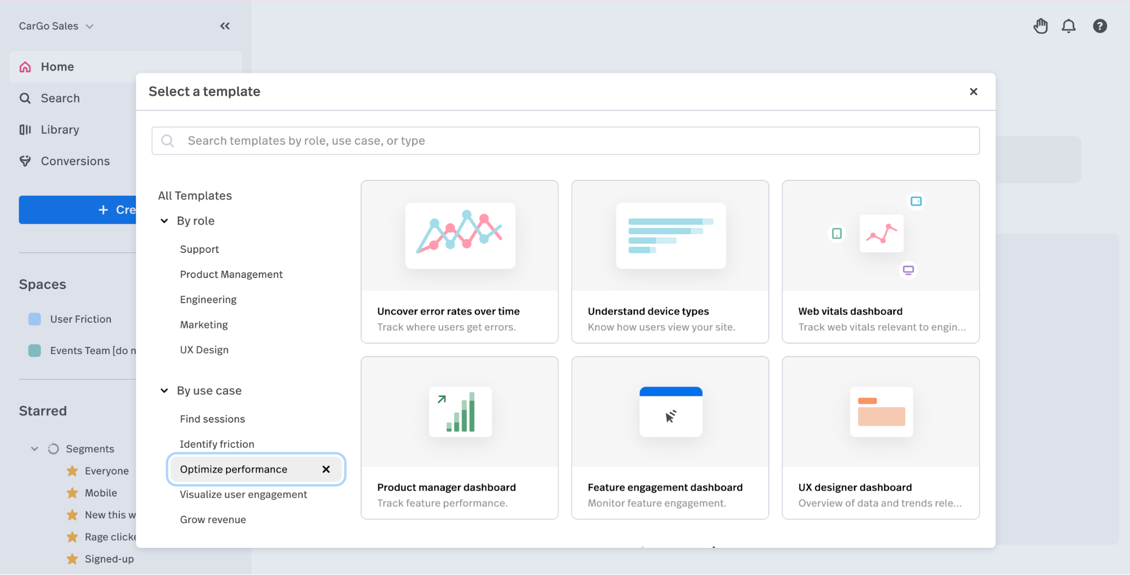Click the star icon beside Everyone
Viewport: 1130px width, 575px height.
72,471
